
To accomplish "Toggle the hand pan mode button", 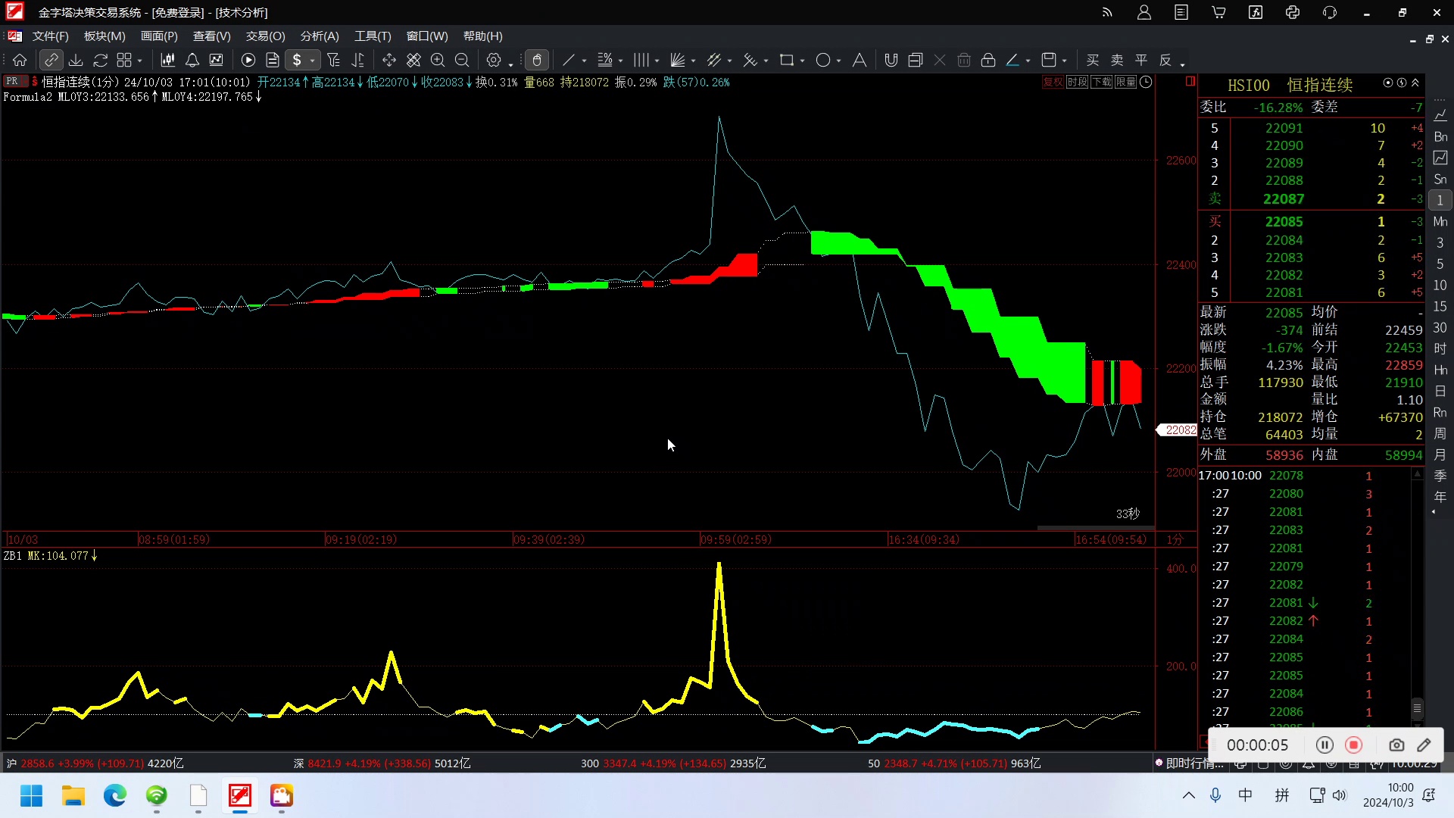I will 537,60.
